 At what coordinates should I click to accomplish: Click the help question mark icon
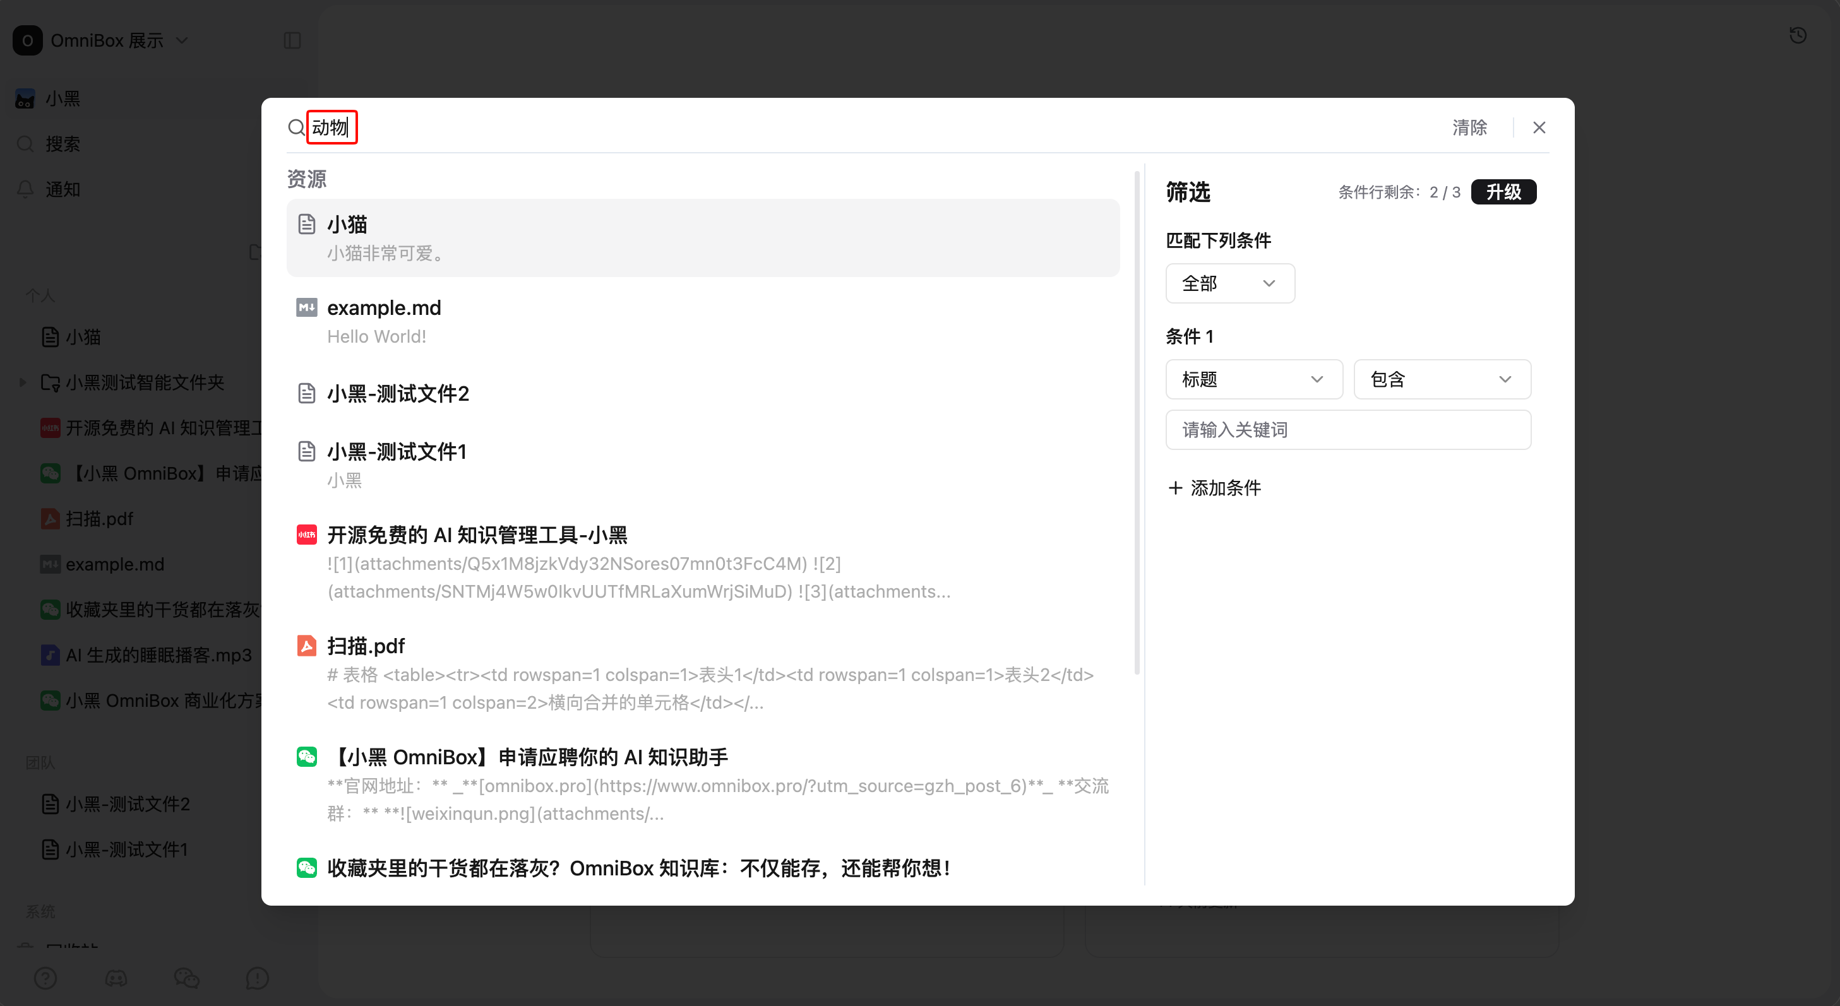point(45,978)
